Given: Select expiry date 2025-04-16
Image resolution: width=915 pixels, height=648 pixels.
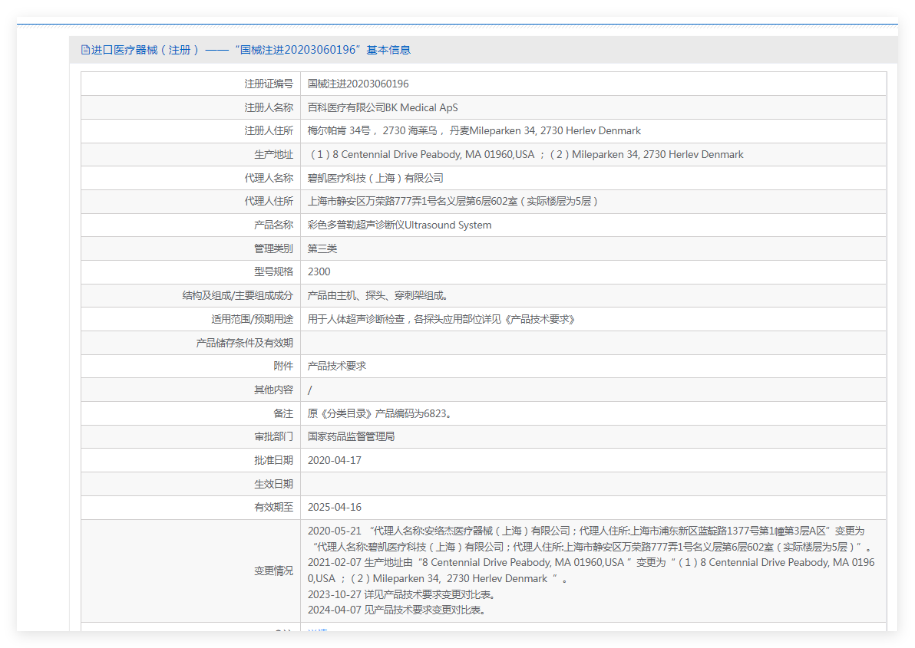Looking at the screenshot, I should point(335,507).
